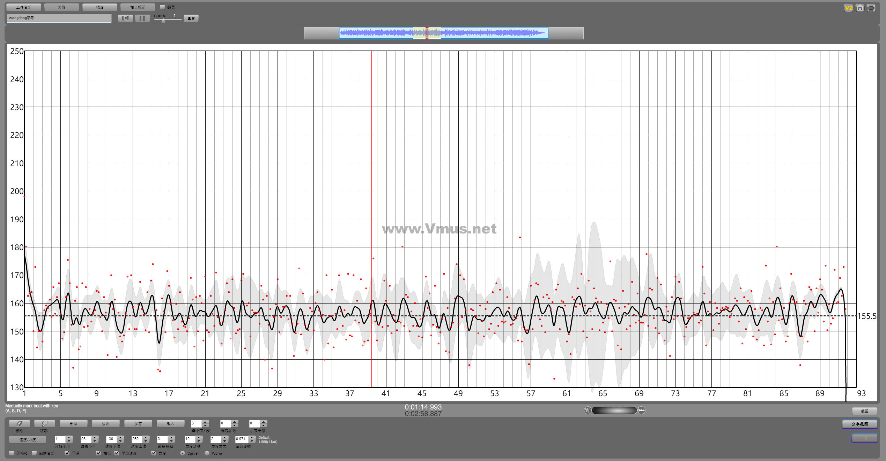This screenshot has width=886, height=461.
Task: Click the V2 icon at top right
Action: 848,8
